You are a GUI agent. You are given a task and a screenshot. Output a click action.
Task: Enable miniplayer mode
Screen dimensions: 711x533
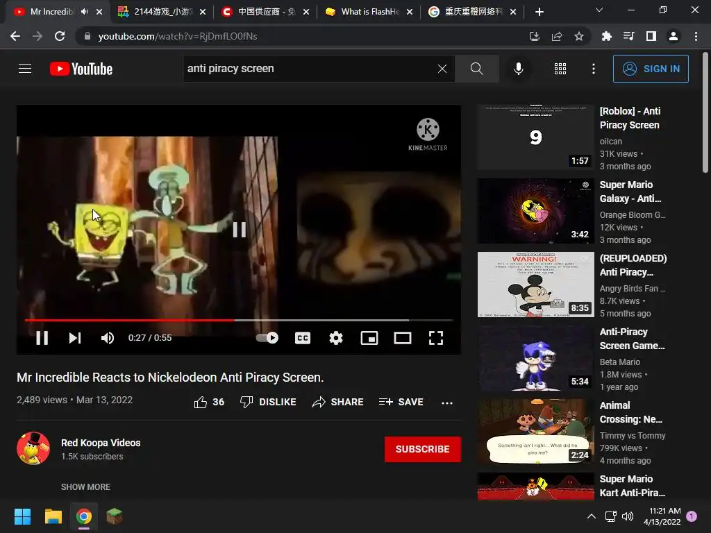pos(369,338)
